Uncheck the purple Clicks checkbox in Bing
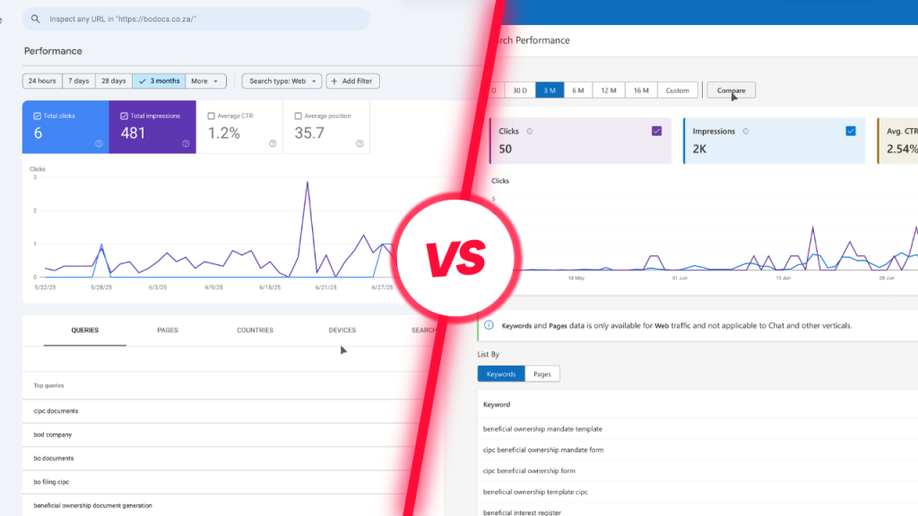 point(657,131)
